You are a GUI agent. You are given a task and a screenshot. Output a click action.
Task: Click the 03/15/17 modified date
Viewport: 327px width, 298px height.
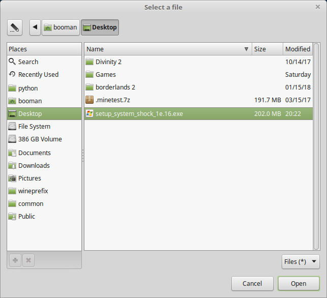(298, 100)
